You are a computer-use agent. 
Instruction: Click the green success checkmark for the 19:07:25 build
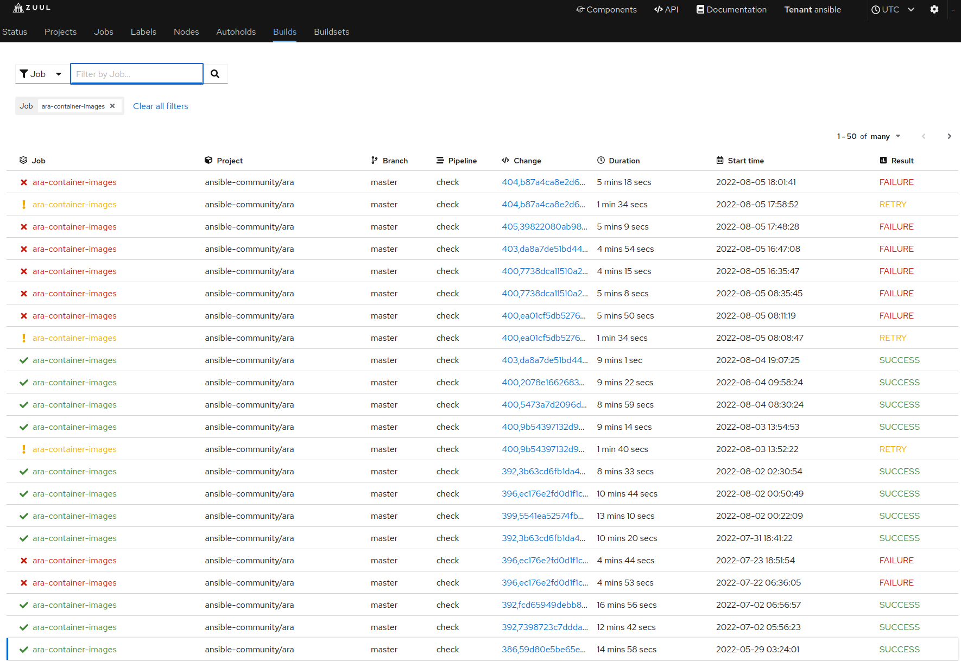coord(24,360)
